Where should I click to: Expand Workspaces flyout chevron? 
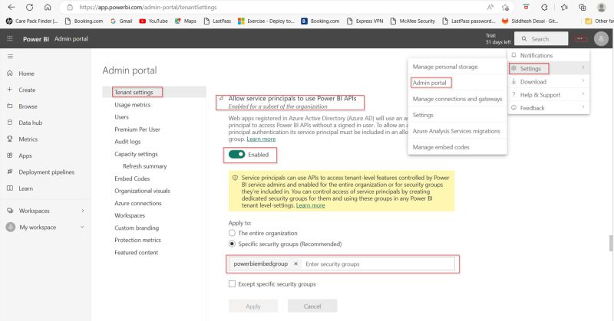pyautogui.click(x=83, y=211)
